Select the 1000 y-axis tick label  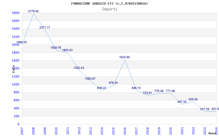pyautogui.click(x=16, y=84)
